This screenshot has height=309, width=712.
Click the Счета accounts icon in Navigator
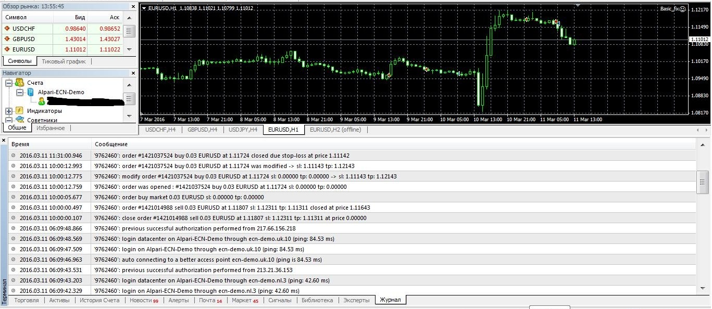pos(19,83)
